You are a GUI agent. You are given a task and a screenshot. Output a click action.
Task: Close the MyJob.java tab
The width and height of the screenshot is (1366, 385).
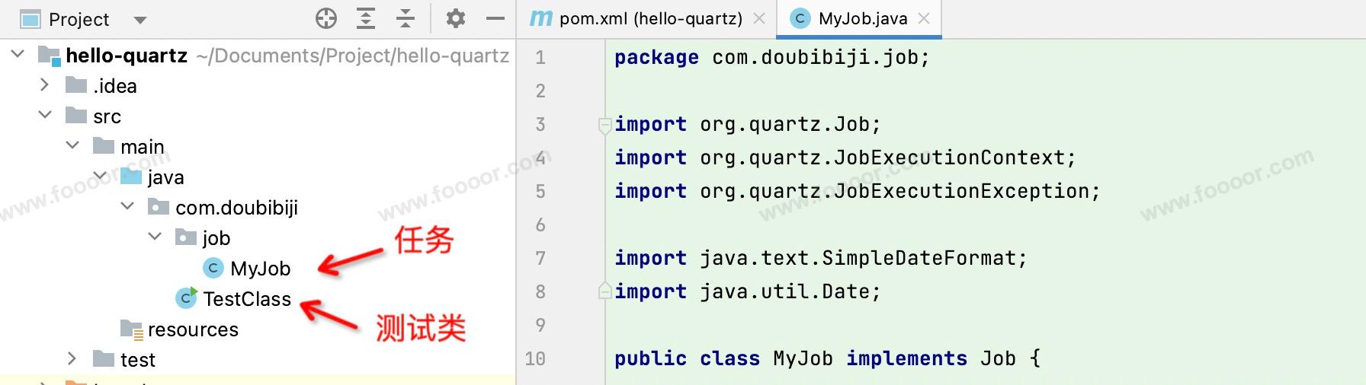point(924,19)
